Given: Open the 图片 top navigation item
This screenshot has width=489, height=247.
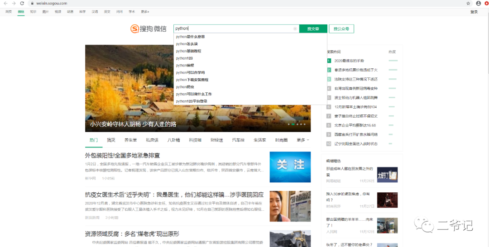Looking at the screenshot, I should (46, 11).
